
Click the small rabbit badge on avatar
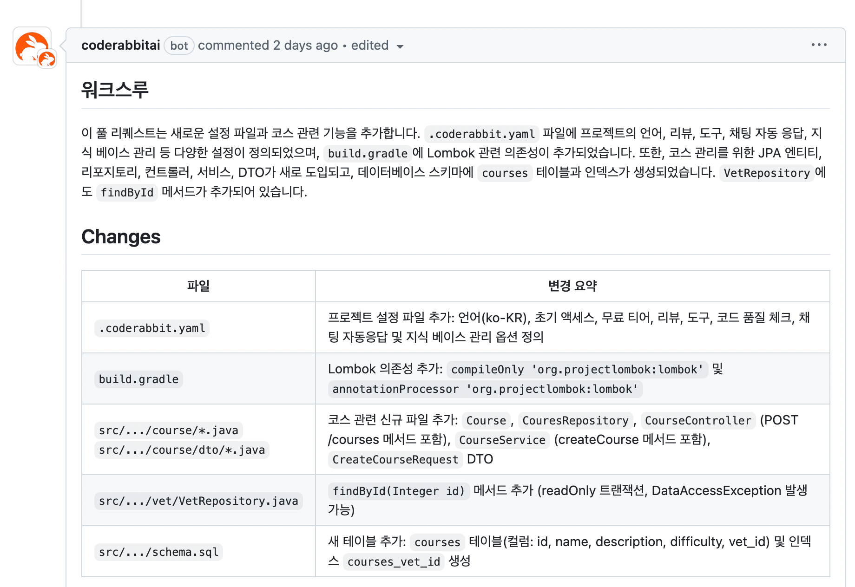47,59
